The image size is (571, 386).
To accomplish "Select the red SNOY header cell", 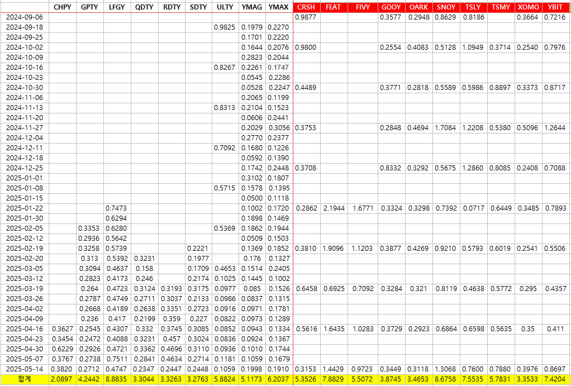I will coord(446,7).
